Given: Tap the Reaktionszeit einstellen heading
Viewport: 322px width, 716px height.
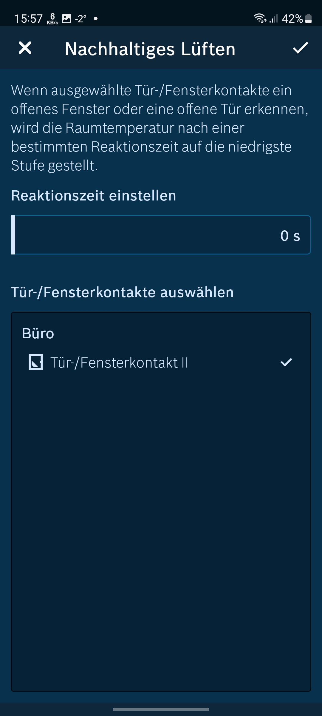Looking at the screenshot, I should pyautogui.click(x=94, y=196).
